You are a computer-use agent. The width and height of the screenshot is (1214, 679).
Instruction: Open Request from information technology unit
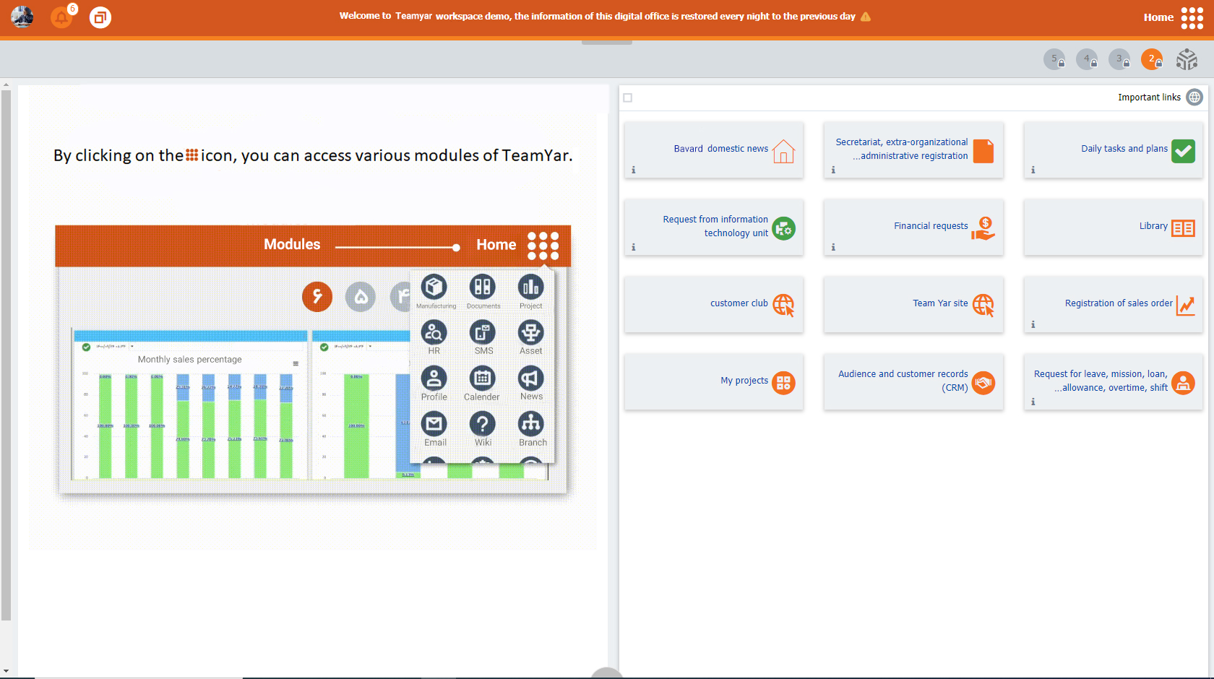pyautogui.click(x=715, y=226)
